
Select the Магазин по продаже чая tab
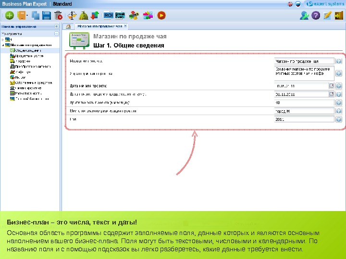[100, 26]
